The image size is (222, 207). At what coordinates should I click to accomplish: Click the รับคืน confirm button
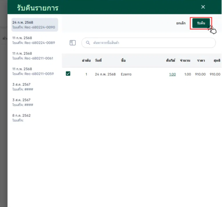[201, 23]
